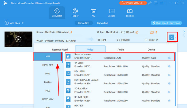Click the format category list scrollbar

63,58
